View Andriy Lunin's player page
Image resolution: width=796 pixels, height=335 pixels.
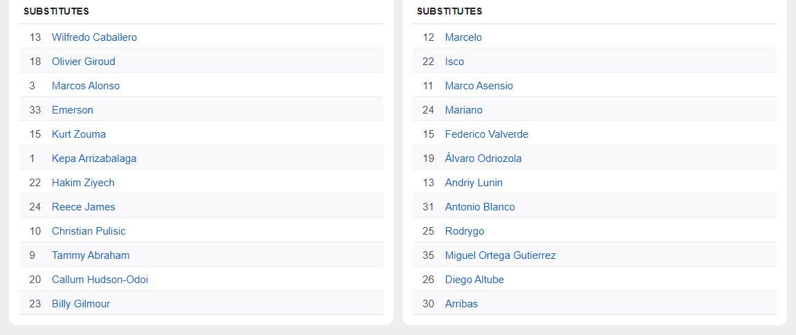click(x=473, y=183)
